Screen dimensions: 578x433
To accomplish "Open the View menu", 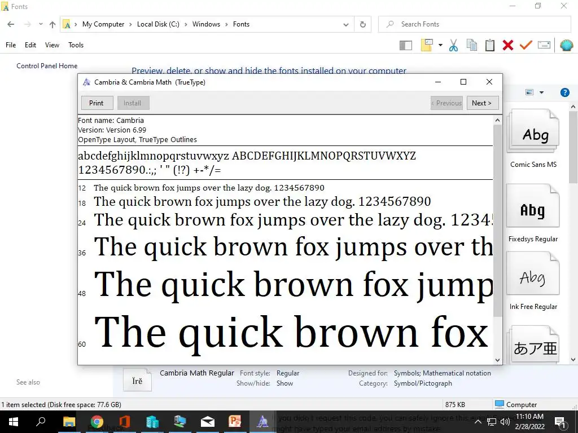I will (52, 45).
